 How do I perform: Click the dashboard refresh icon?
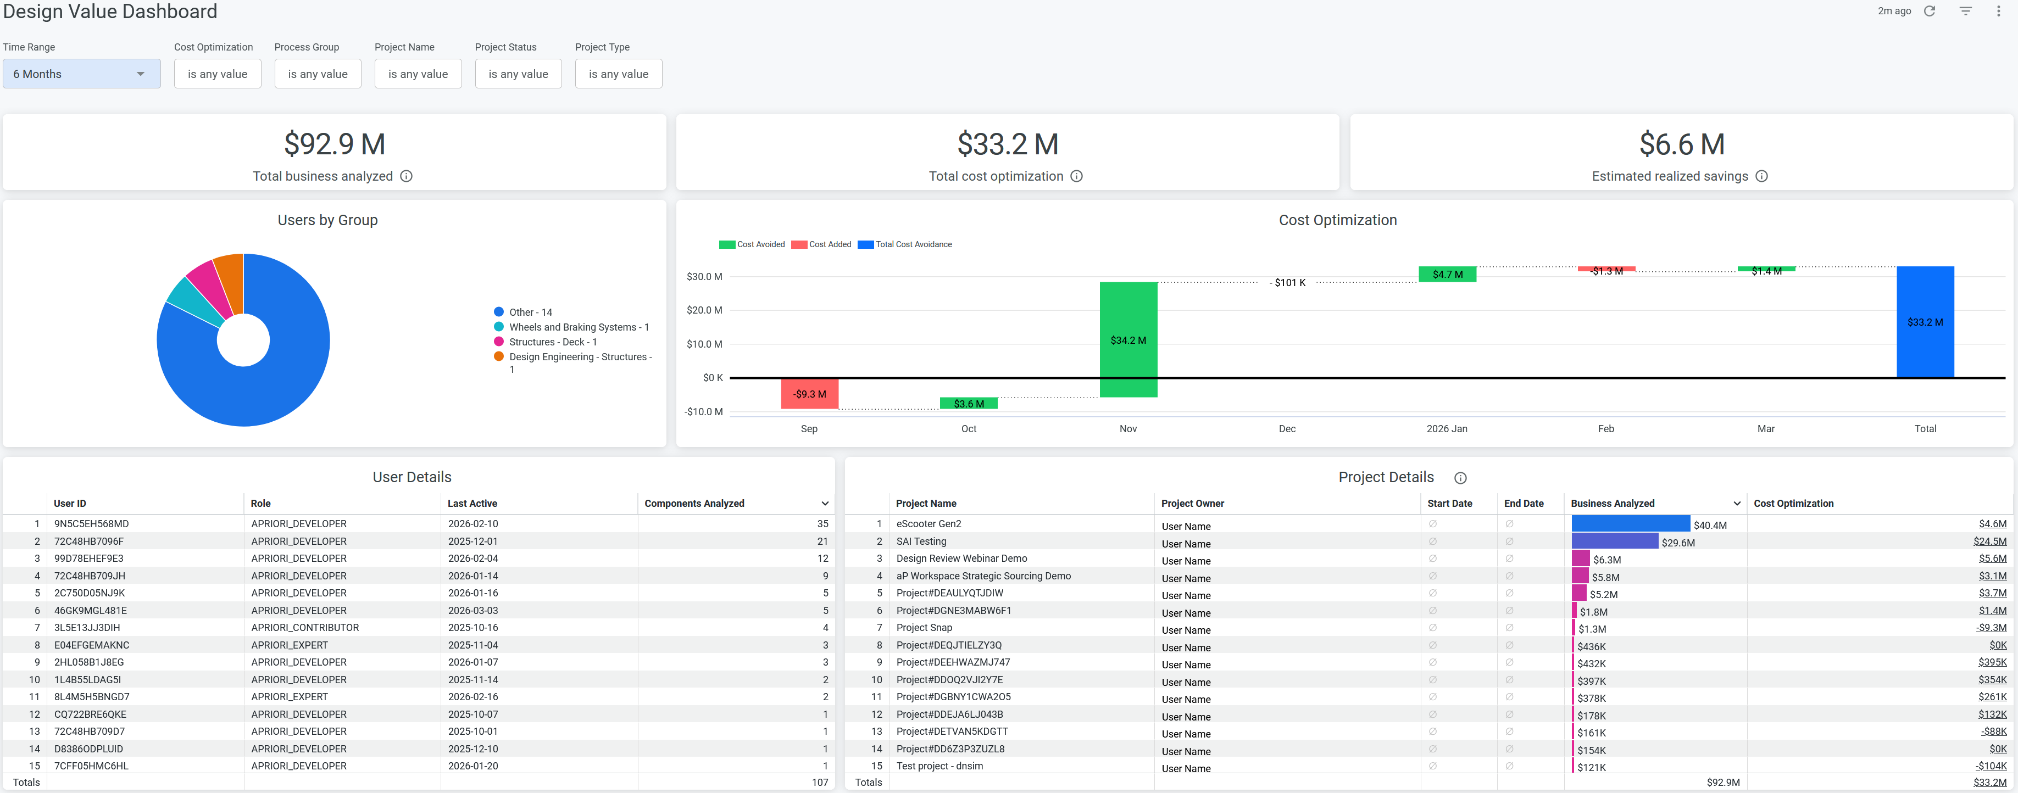pyautogui.click(x=1930, y=11)
